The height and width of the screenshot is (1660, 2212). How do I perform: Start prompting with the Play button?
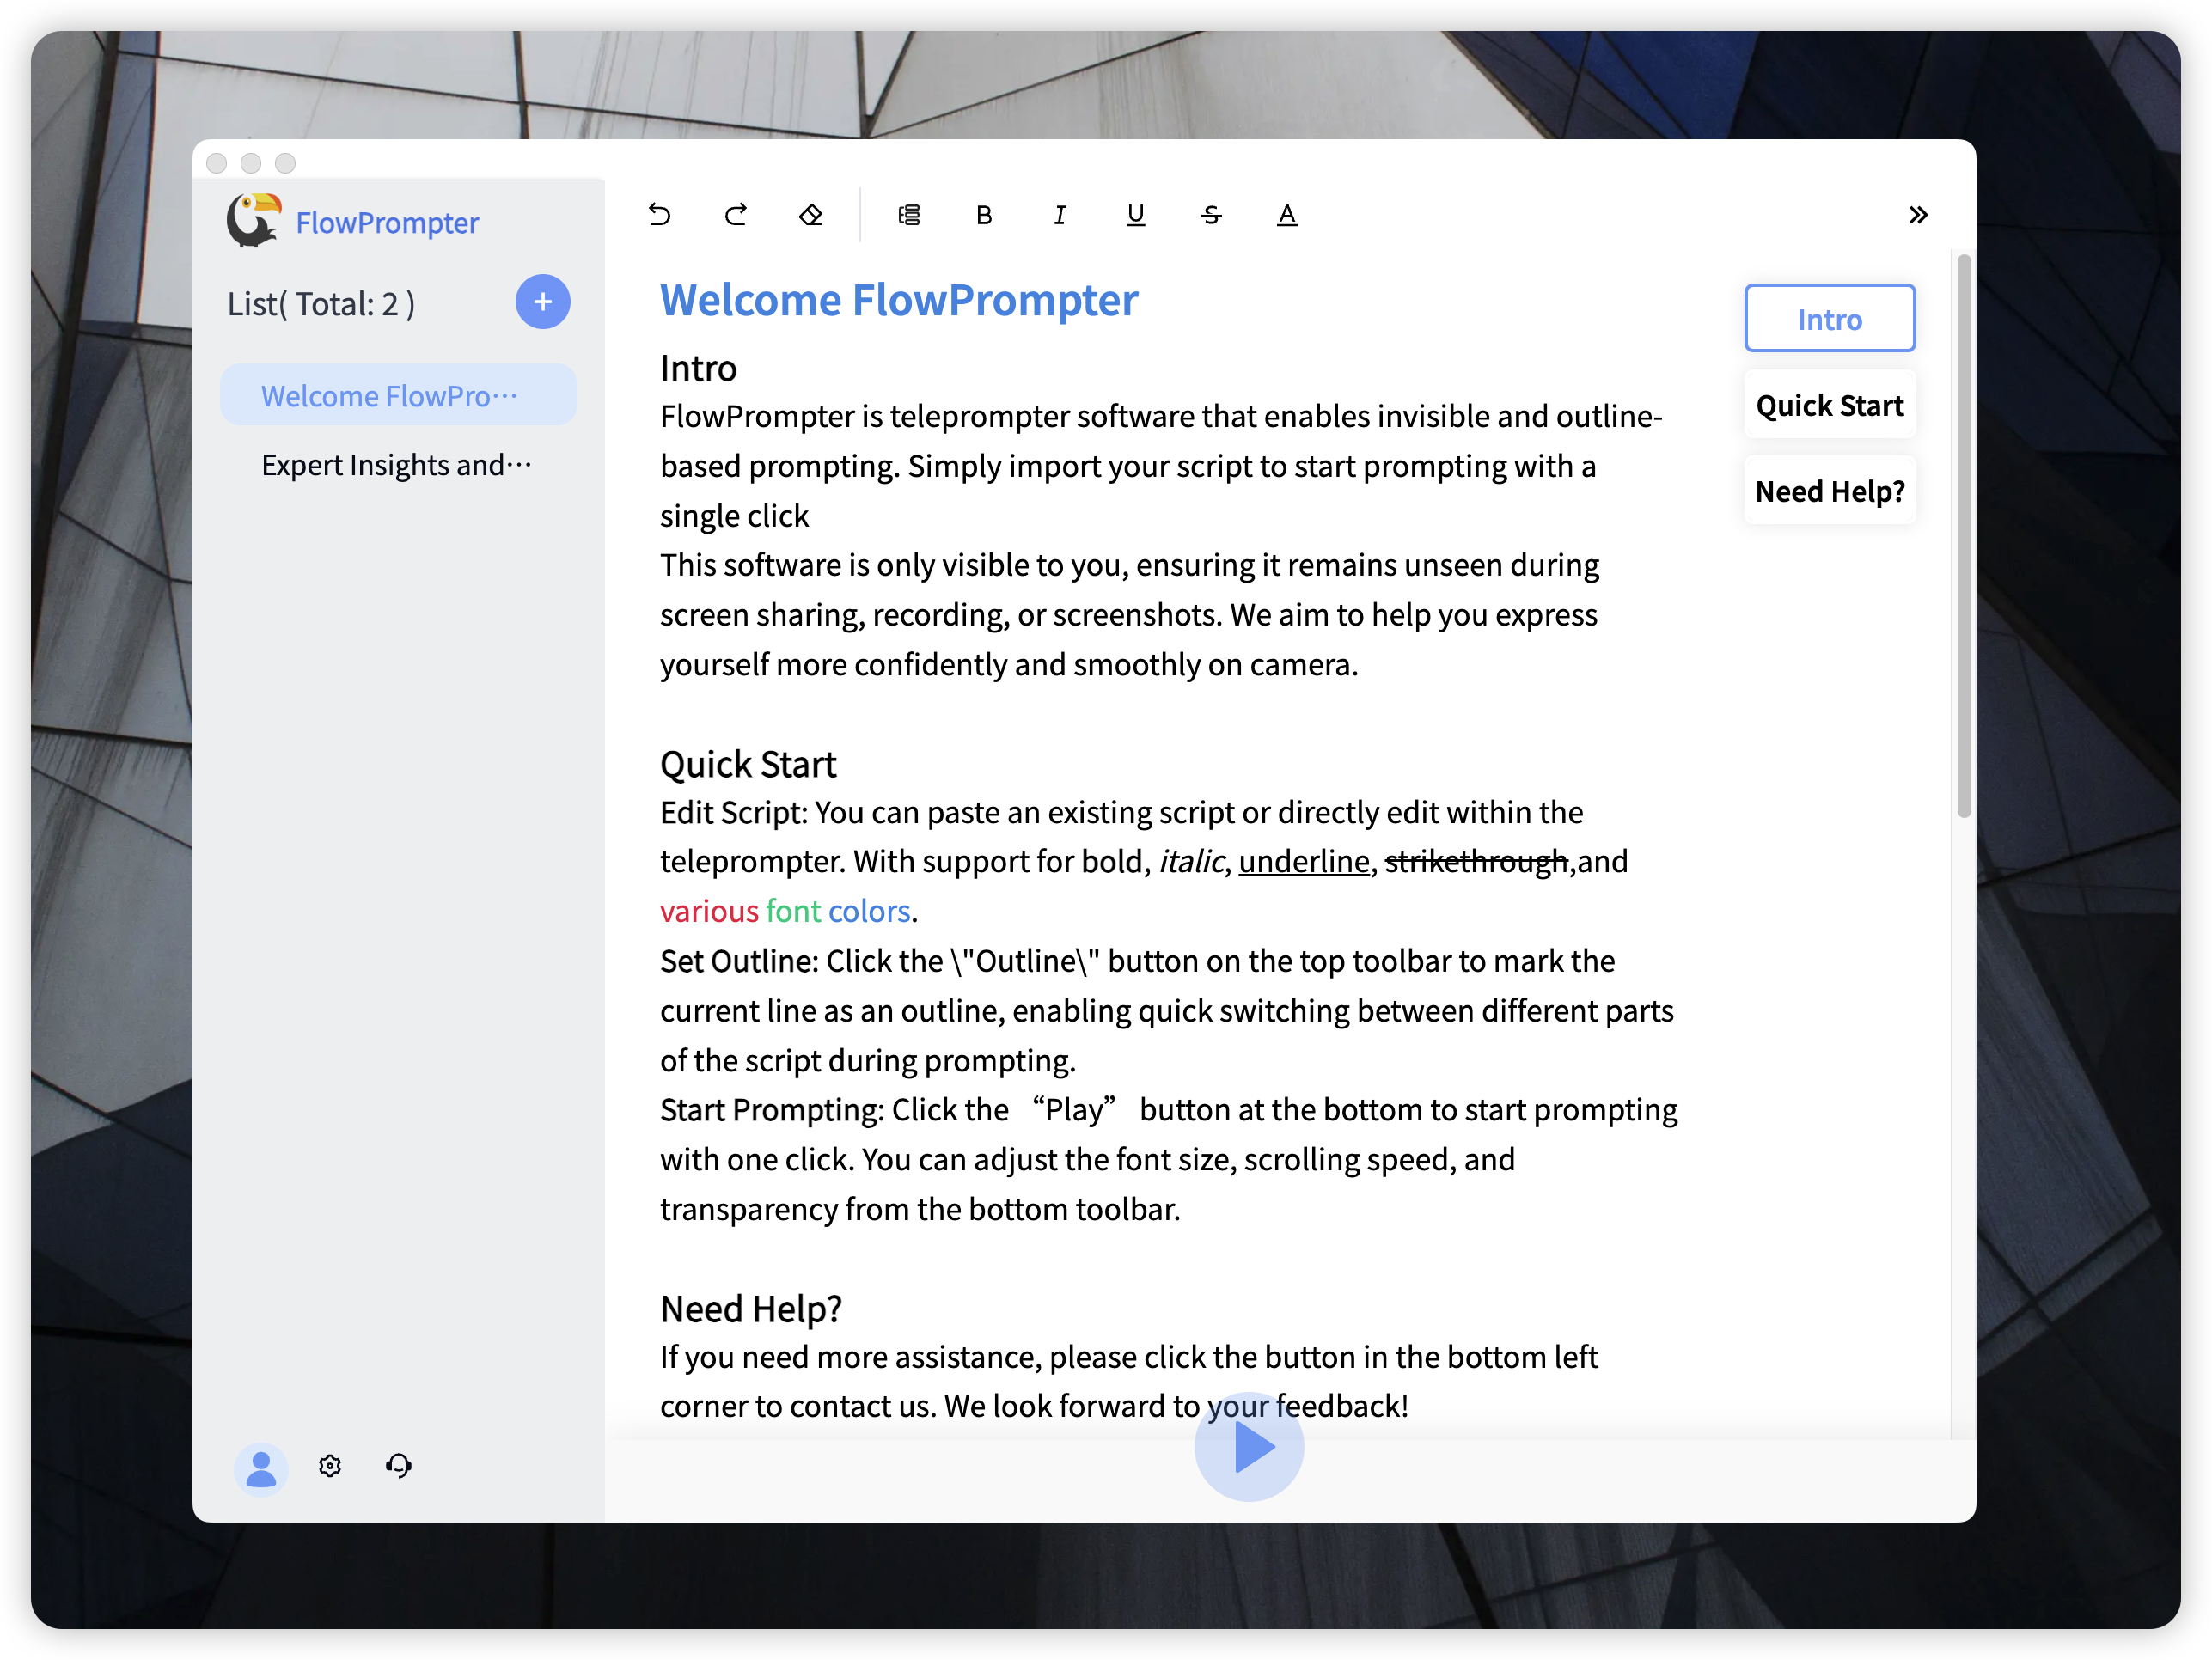point(1249,1447)
